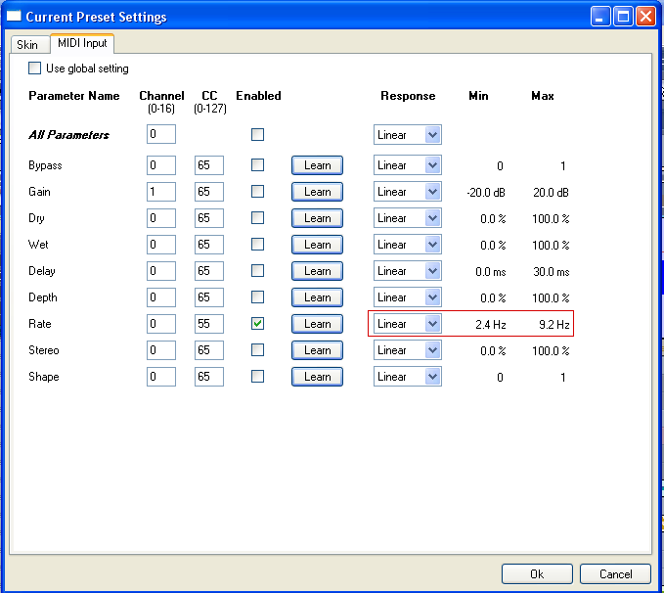
Task: Click Rate minimum value 2.4 Hz
Action: [490, 324]
